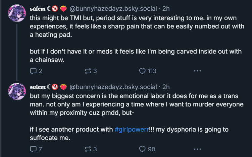Like the first post with 113 likes
Image resolution: width=252 pixels, height=157 pixels.
(142, 71)
